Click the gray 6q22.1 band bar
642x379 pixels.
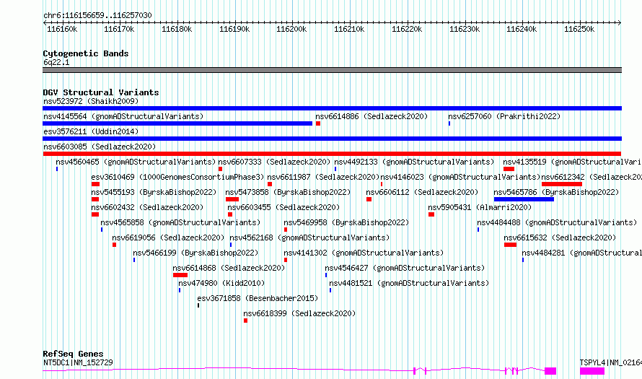[x=332, y=70]
